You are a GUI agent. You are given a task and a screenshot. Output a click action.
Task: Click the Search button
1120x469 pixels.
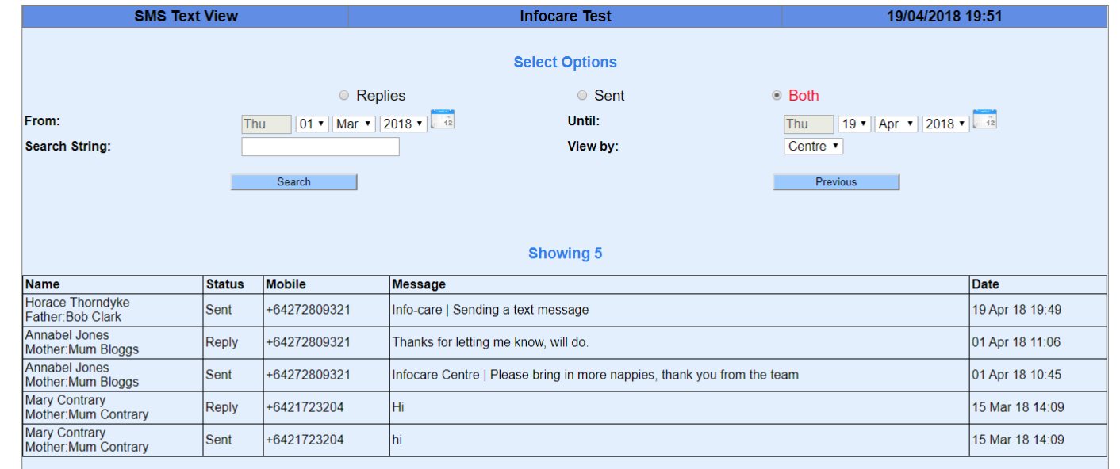click(x=293, y=182)
